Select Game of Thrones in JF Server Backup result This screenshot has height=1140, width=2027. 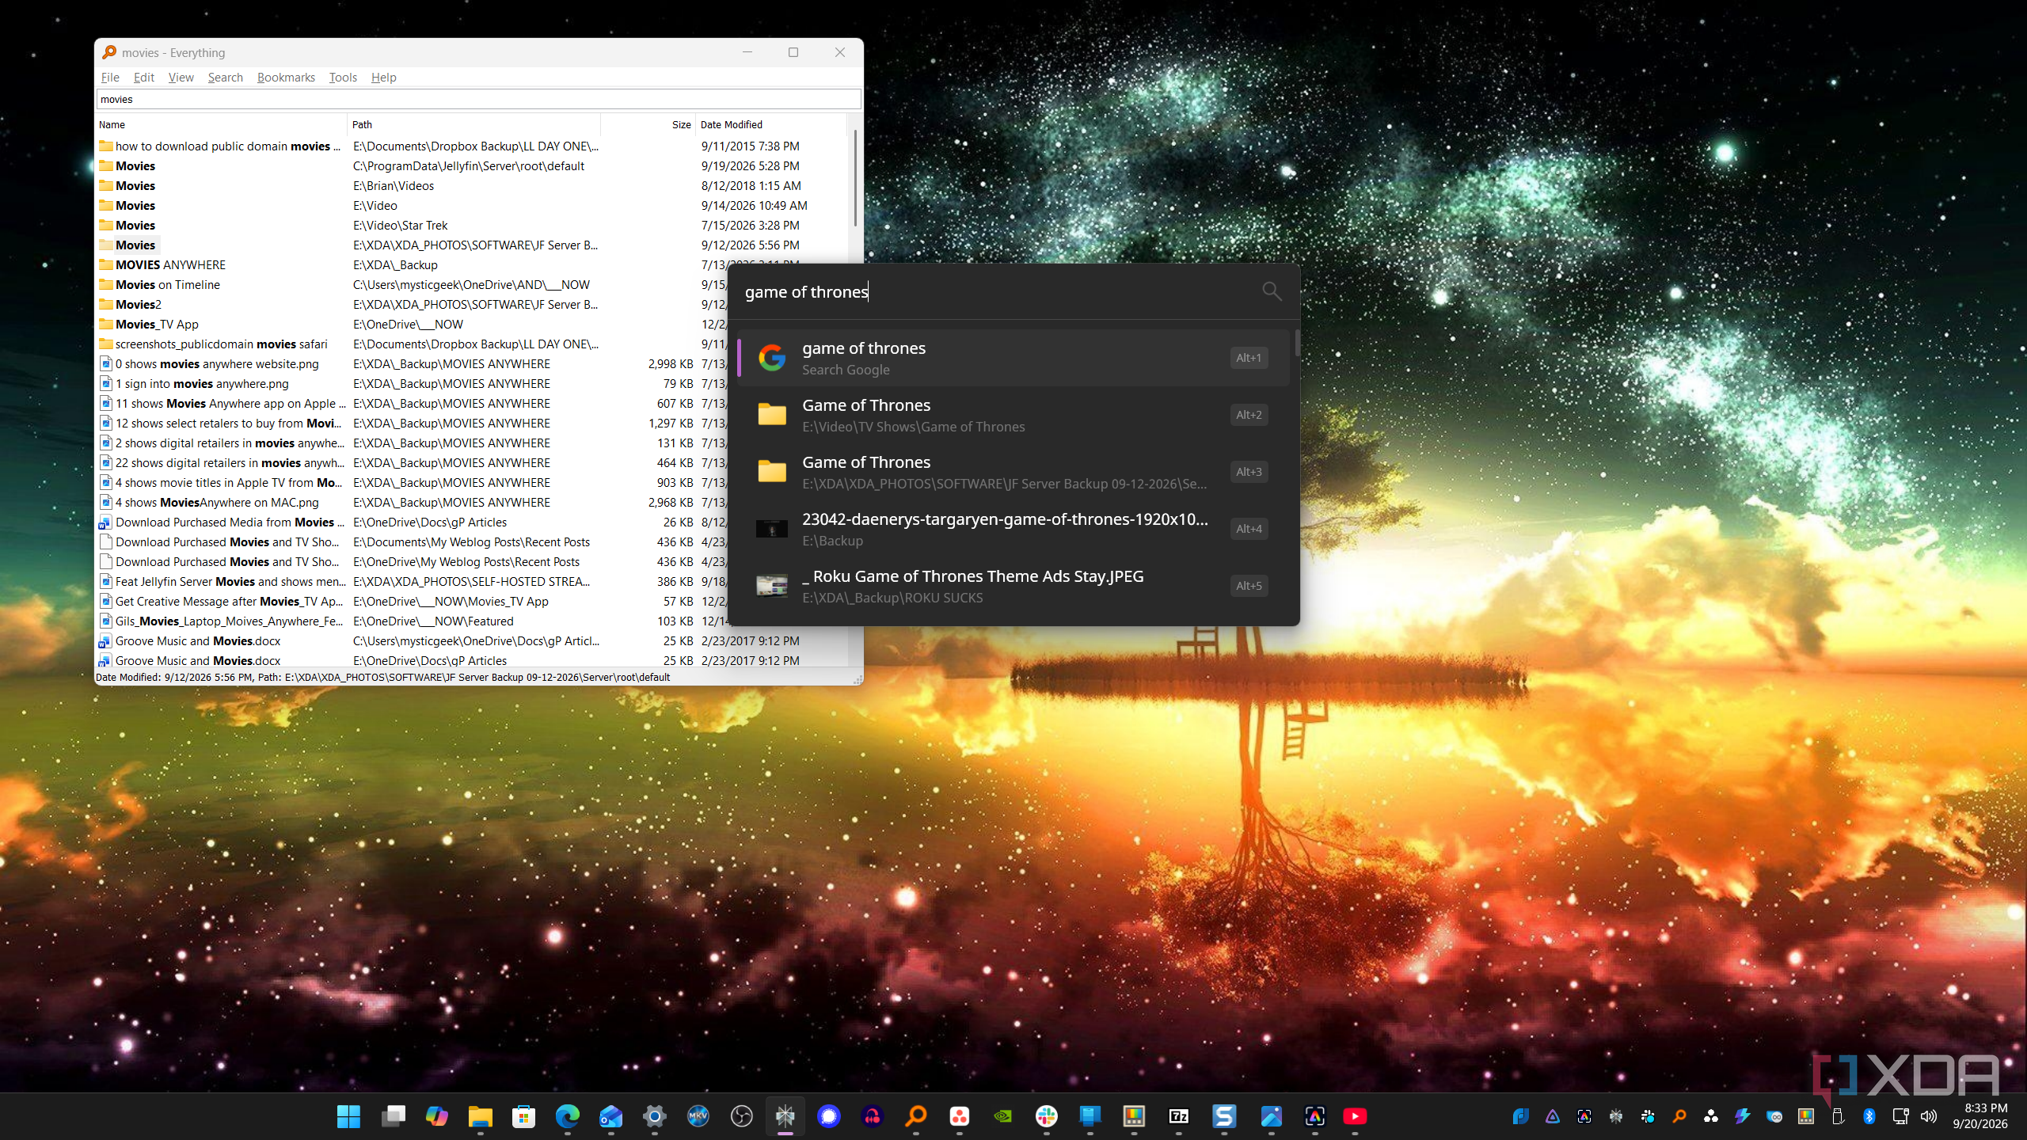click(1013, 472)
